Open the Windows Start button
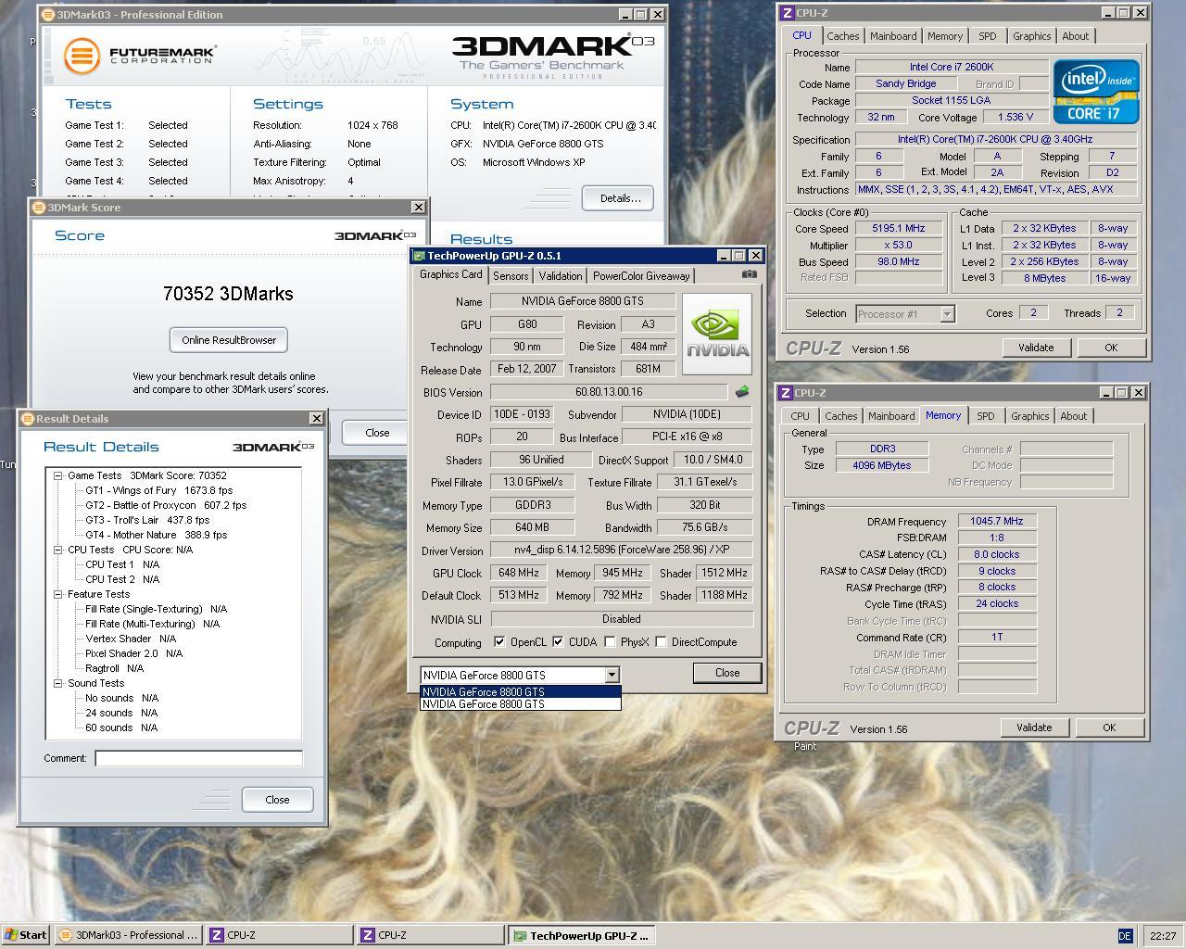The width and height of the screenshot is (1186, 949). pyautogui.click(x=25, y=935)
